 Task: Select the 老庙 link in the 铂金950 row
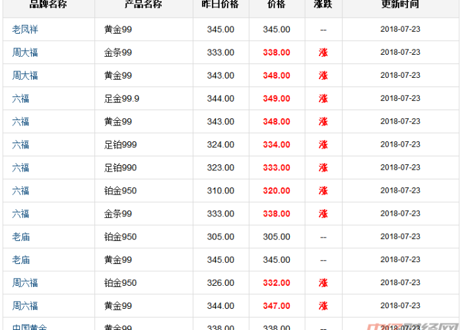coord(20,237)
